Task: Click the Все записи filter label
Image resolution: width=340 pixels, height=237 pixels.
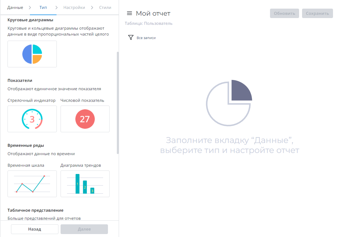Action: point(146,38)
